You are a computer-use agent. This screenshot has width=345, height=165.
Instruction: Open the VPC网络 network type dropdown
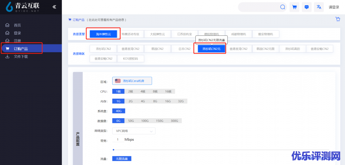[x=134, y=131]
